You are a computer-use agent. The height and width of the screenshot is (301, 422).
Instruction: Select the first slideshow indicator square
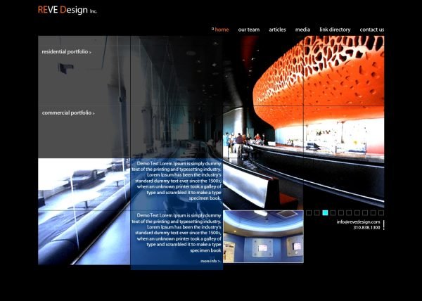click(x=309, y=213)
